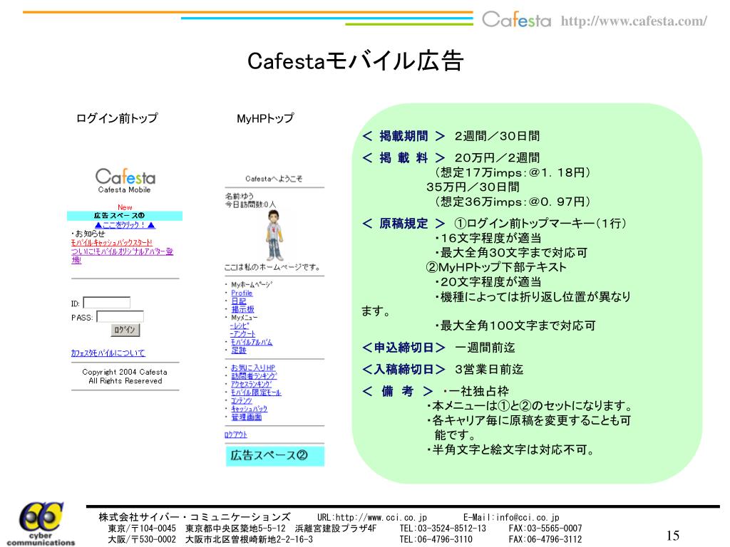The height and width of the screenshot is (547, 730).
Task: Open the 足跡 link in the MyHP menu
Action: coord(238,350)
